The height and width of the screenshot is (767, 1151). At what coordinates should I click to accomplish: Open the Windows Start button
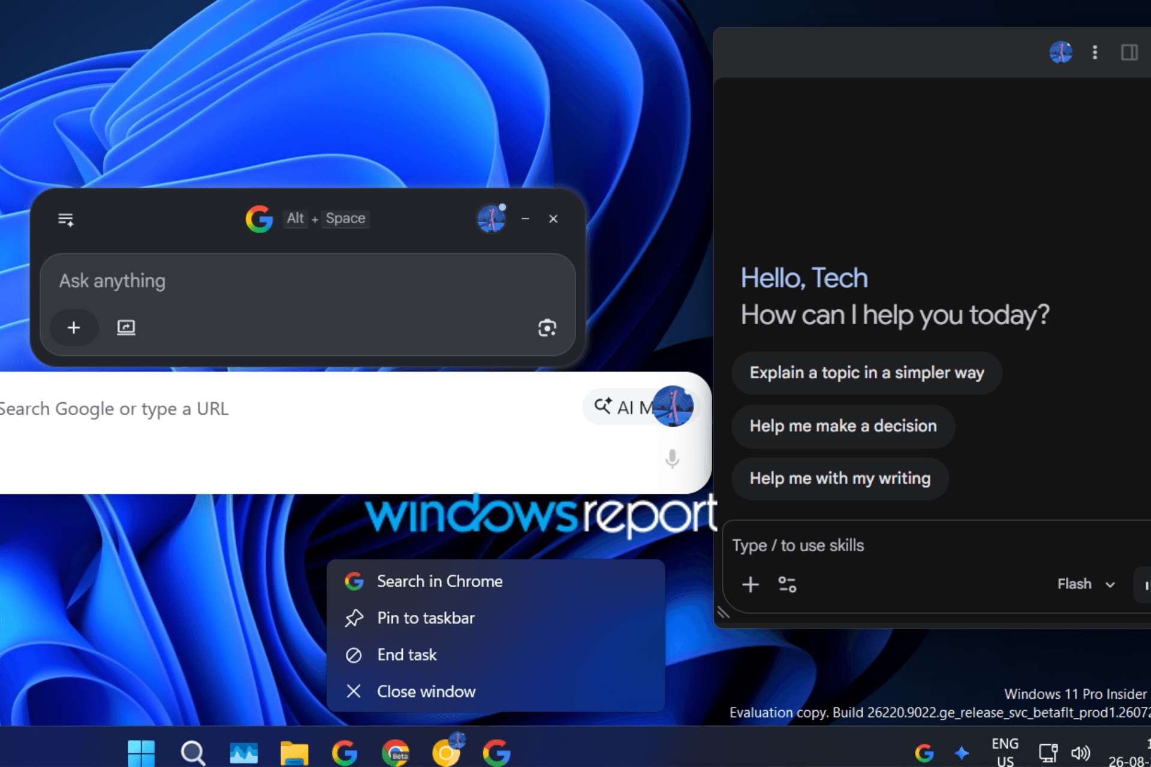pyautogui.click(x=141, y=753)
